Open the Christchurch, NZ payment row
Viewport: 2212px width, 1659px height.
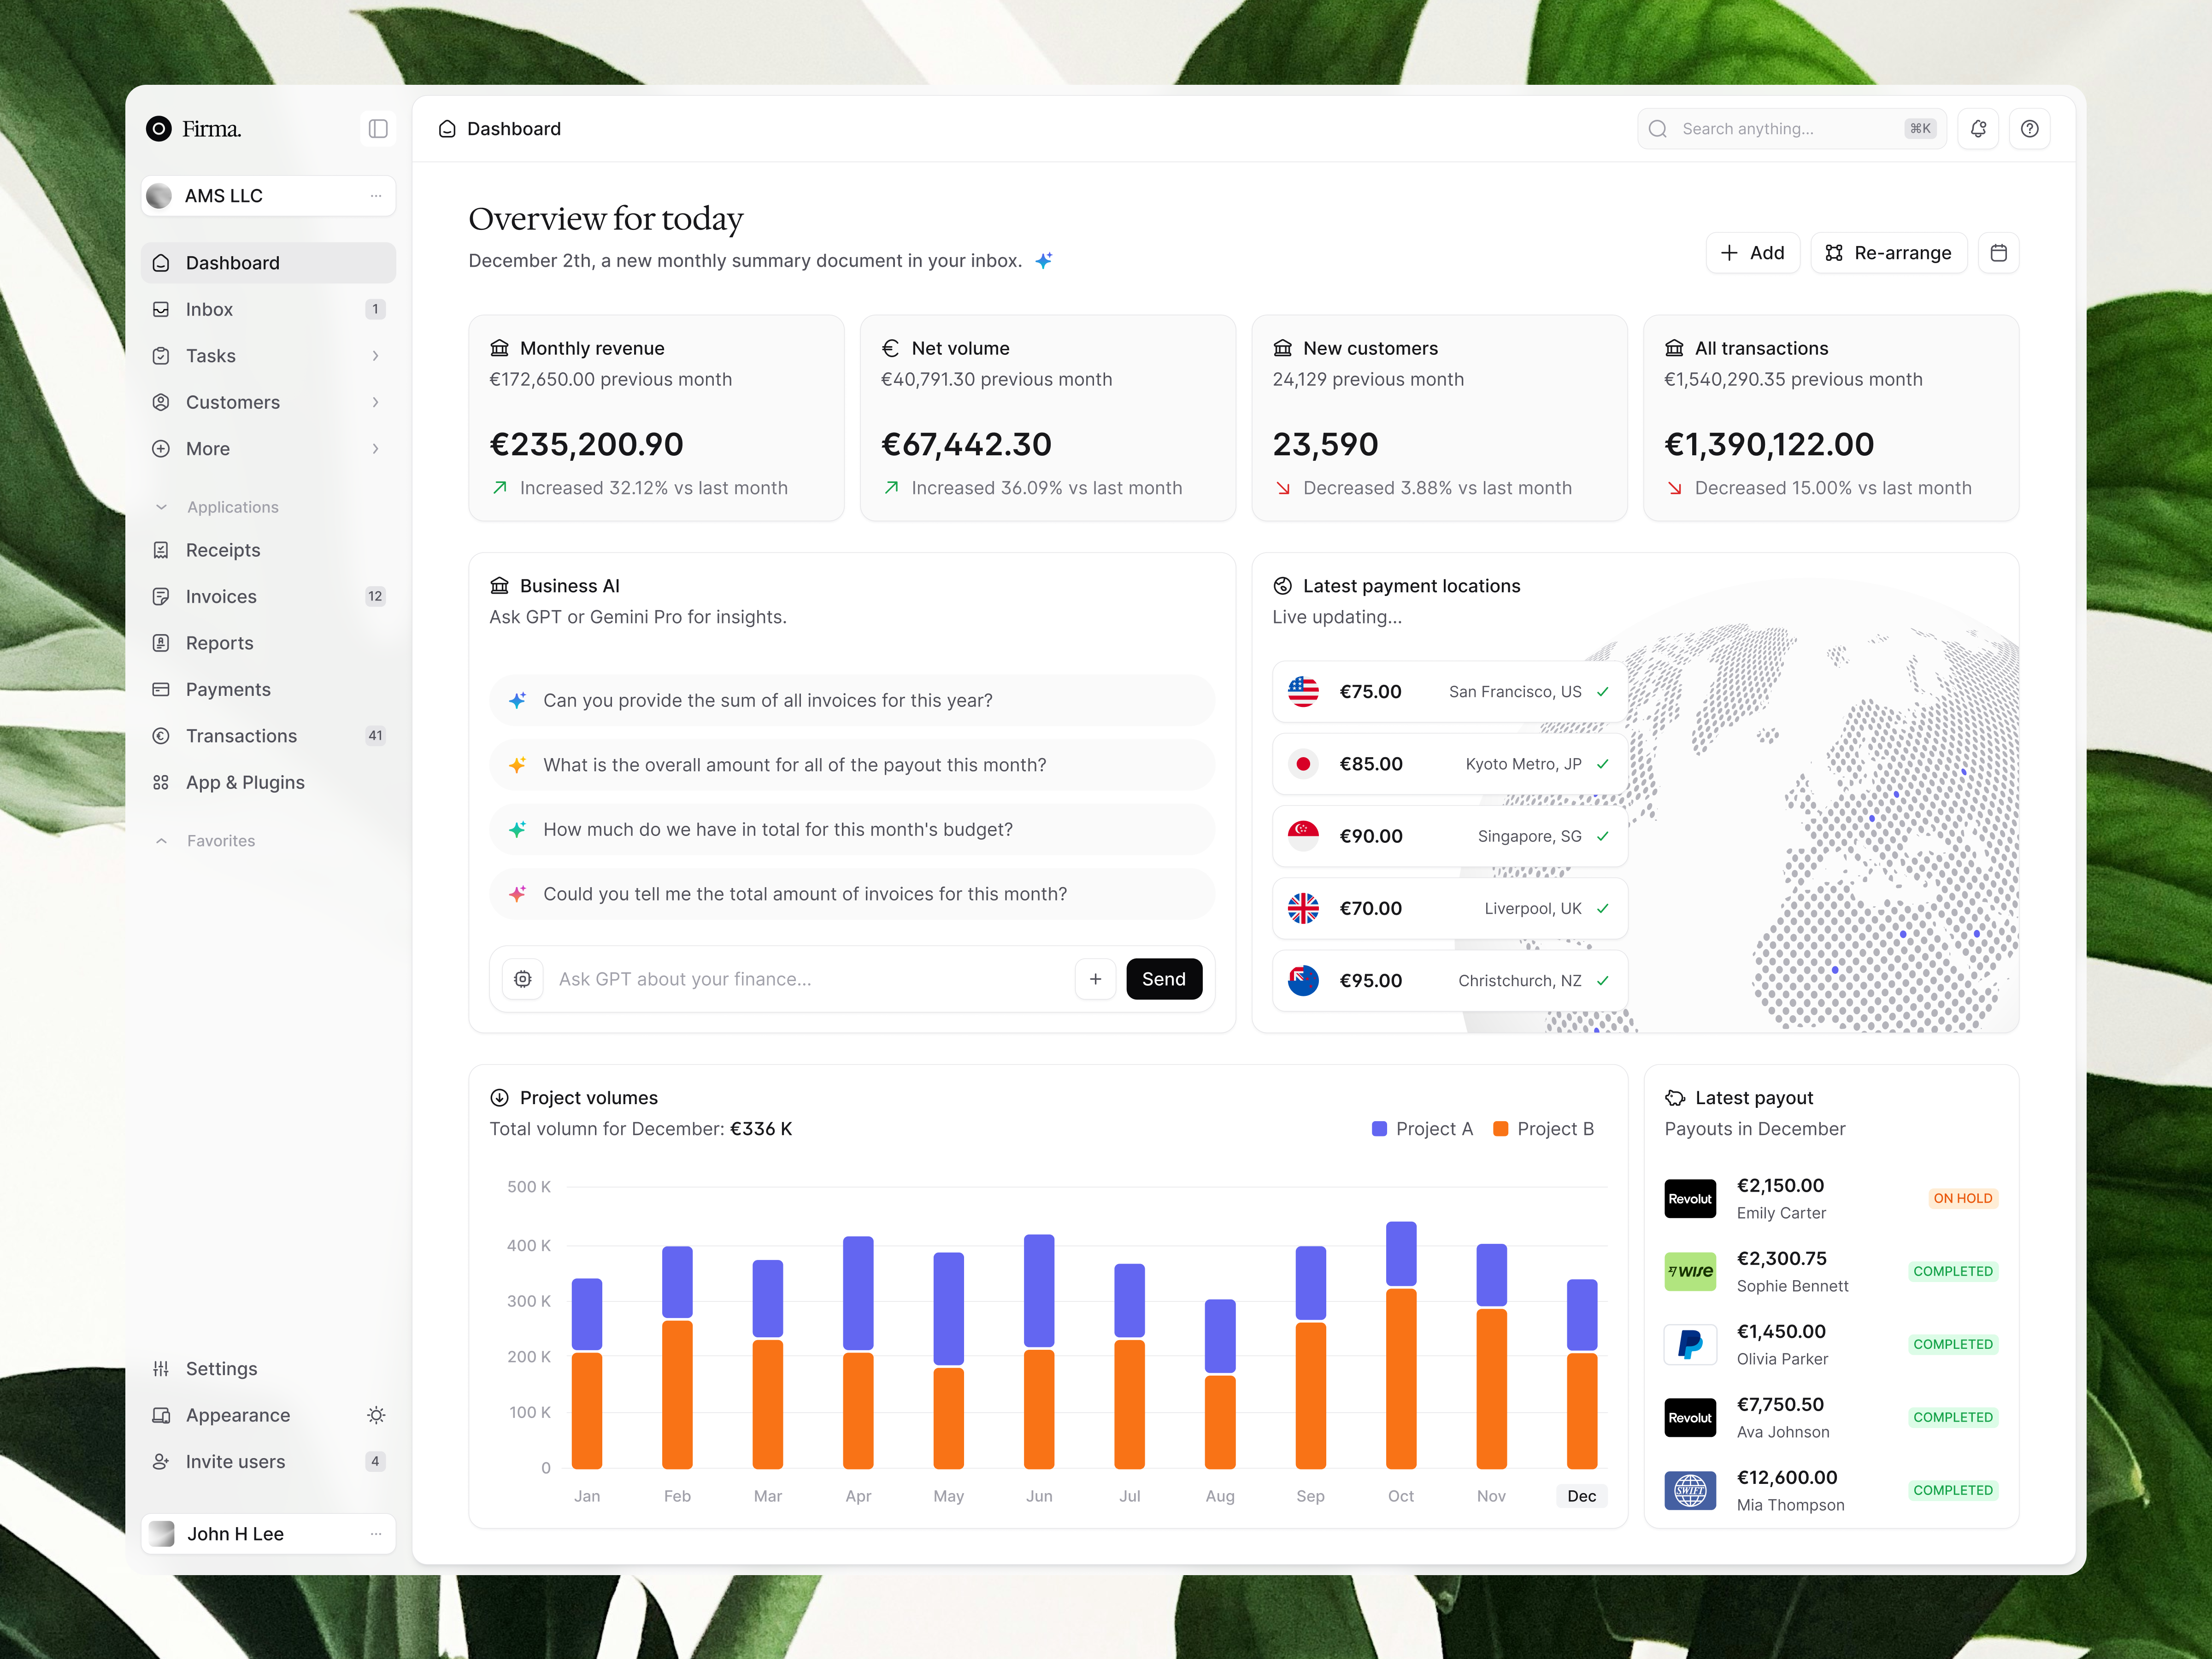1450,981
